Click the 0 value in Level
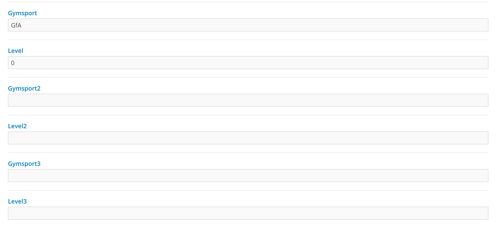496x230 pixels. click(x=13, y=63)
